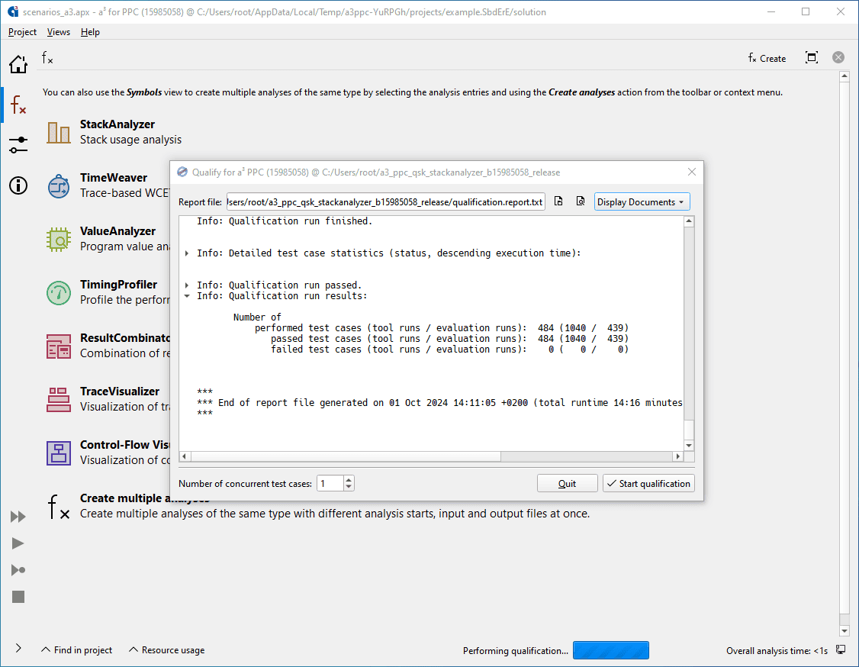Click the Qualify dialog title icon

(182, 172)
